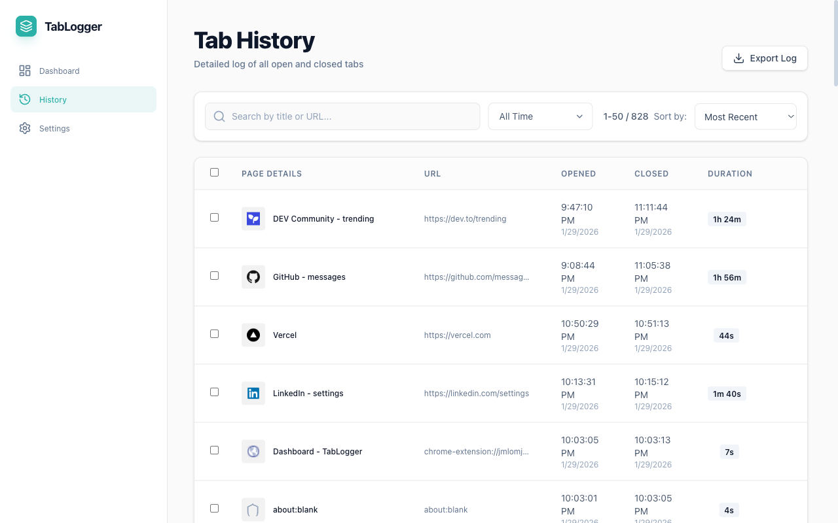The width and height of the screenshot is (838, 523).
Task: Select the LinkedIn - settings row checkbox
Action: [214, 392]
